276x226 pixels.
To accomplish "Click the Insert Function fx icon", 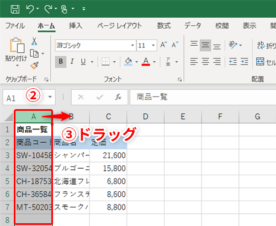I will pyautogui.click(x=118, y=97).
